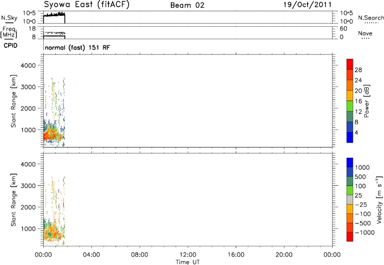This screenshot has height=265, width=384.
Task: Click the dotted Nave trace in frequency panel
Action: point(54,33)
